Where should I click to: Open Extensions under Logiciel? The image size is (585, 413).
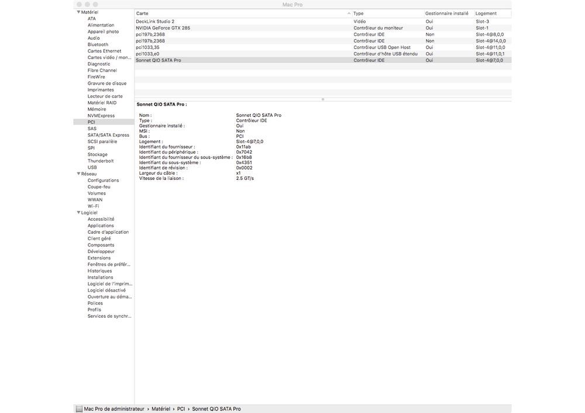coord(99,258)
